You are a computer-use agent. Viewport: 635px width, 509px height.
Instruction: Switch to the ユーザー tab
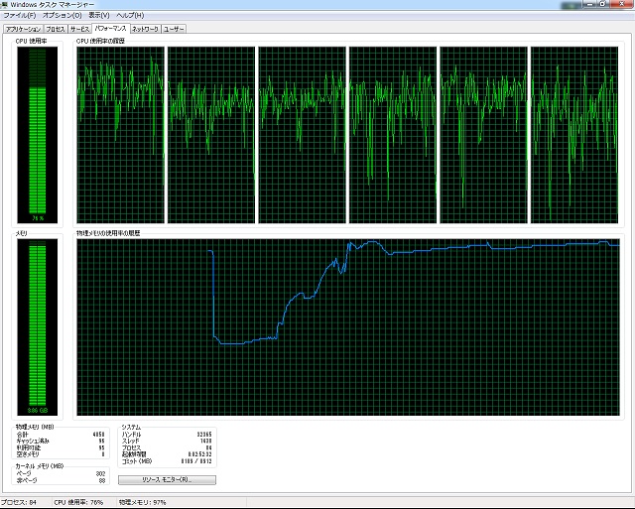(x=174, y=29)
